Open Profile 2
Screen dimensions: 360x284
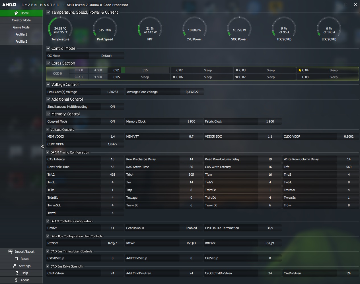(x=21, y=42)
